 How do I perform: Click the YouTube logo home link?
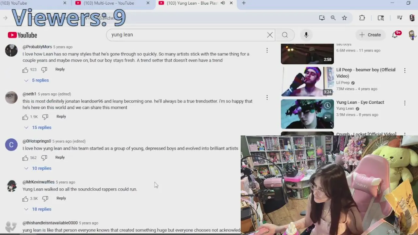pos(22,35)
